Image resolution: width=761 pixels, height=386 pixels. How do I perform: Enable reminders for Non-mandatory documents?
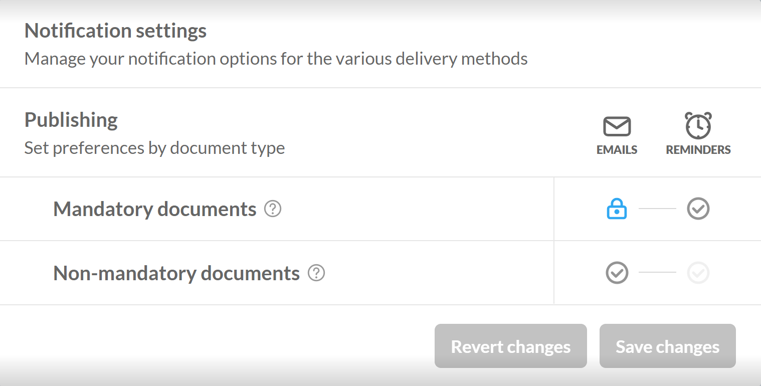pyautogui.click(x=698, y=273)
